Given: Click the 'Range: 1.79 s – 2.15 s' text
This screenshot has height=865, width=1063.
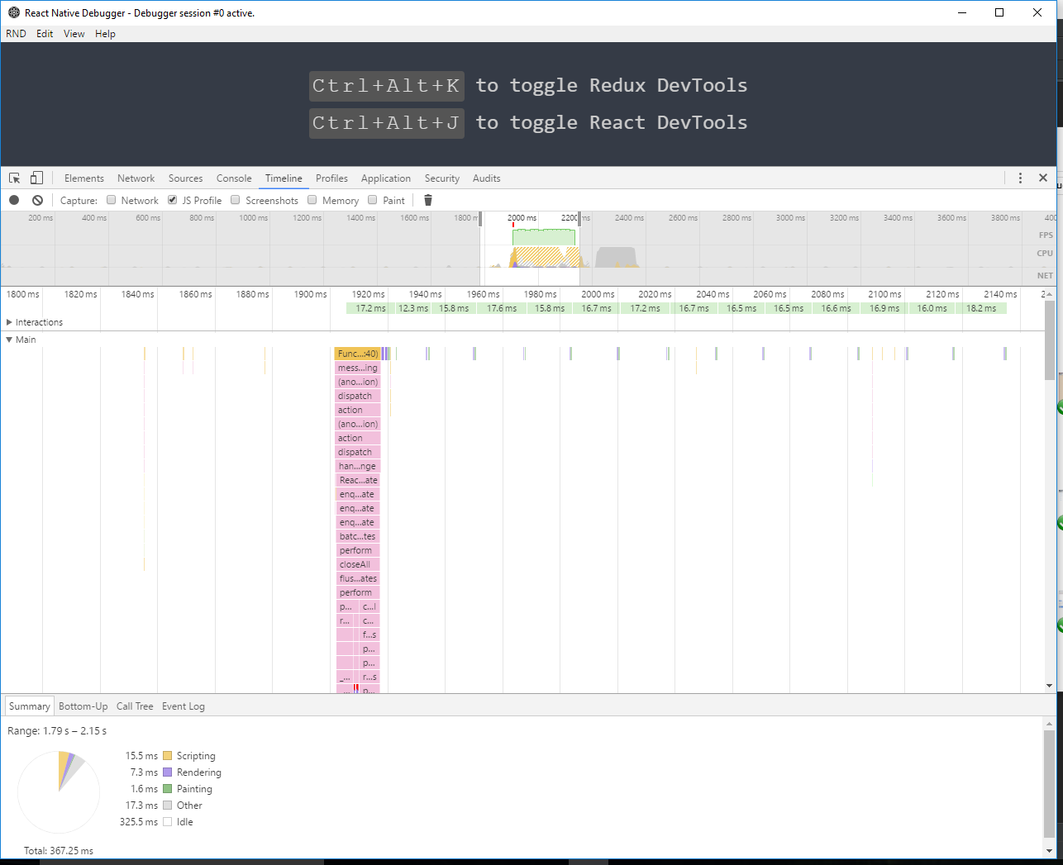Looking at the screenshot, I should pyautogui.click(x=57, y=731).
